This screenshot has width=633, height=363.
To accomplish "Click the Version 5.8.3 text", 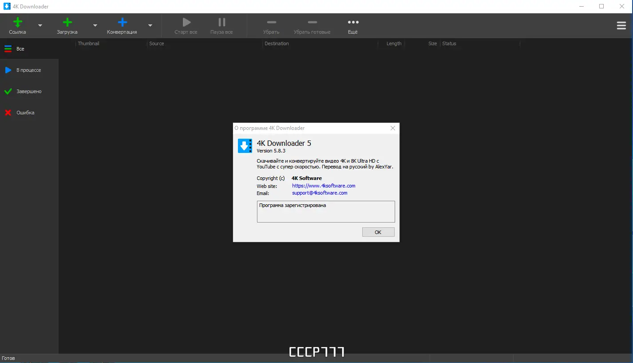I will (x=271, y=151).
